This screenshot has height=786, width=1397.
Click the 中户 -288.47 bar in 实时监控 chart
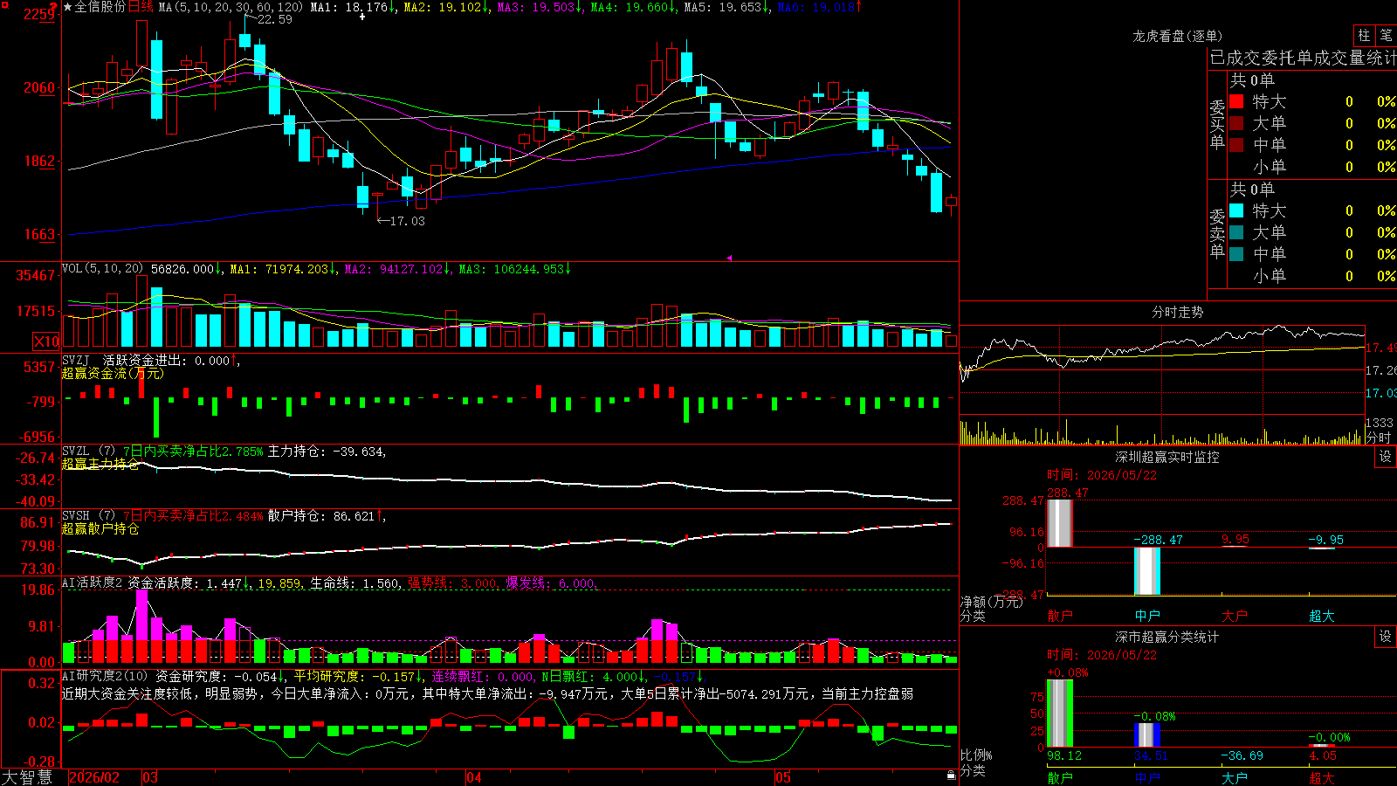(x=1147, y=571)
